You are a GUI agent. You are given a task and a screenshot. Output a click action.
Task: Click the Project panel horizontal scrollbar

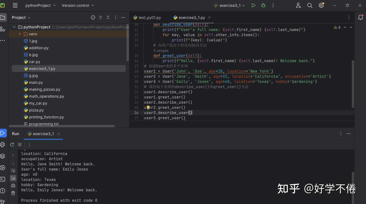pos(62,126)
